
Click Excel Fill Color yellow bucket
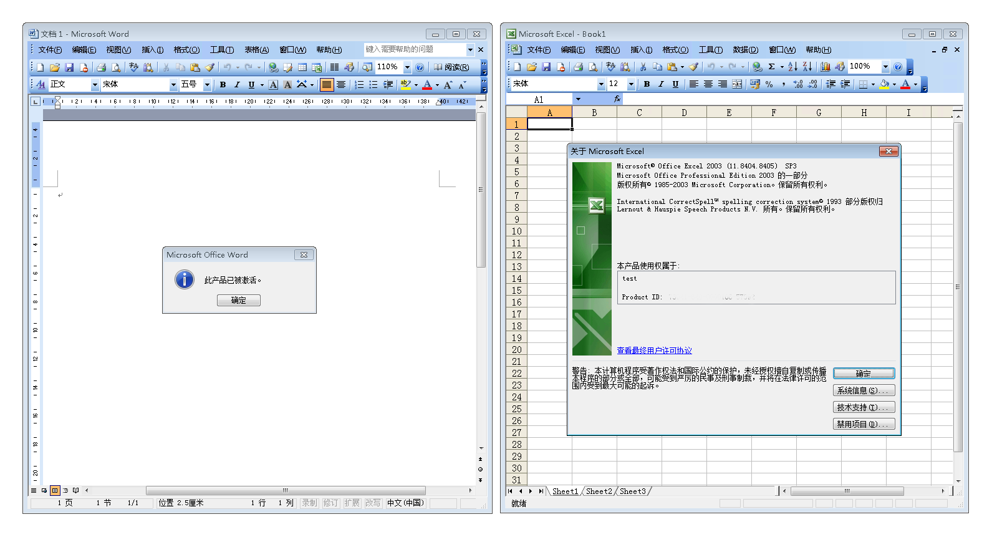884,84
